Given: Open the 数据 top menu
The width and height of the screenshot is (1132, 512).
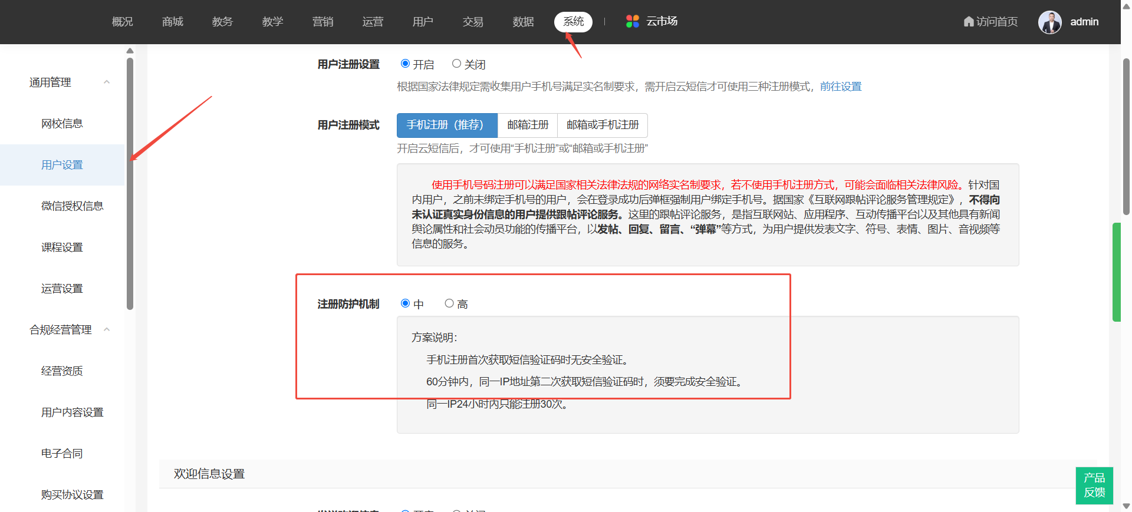Looking at the screenshot, I should 523,22.
